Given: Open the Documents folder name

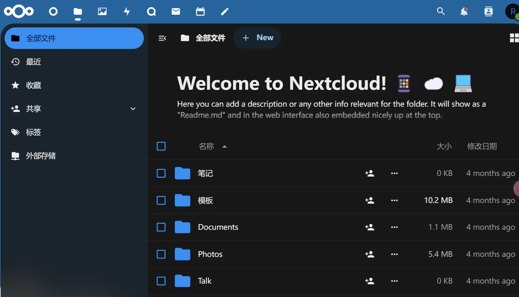Looking at the screenshot, I should tap(218, 227).
